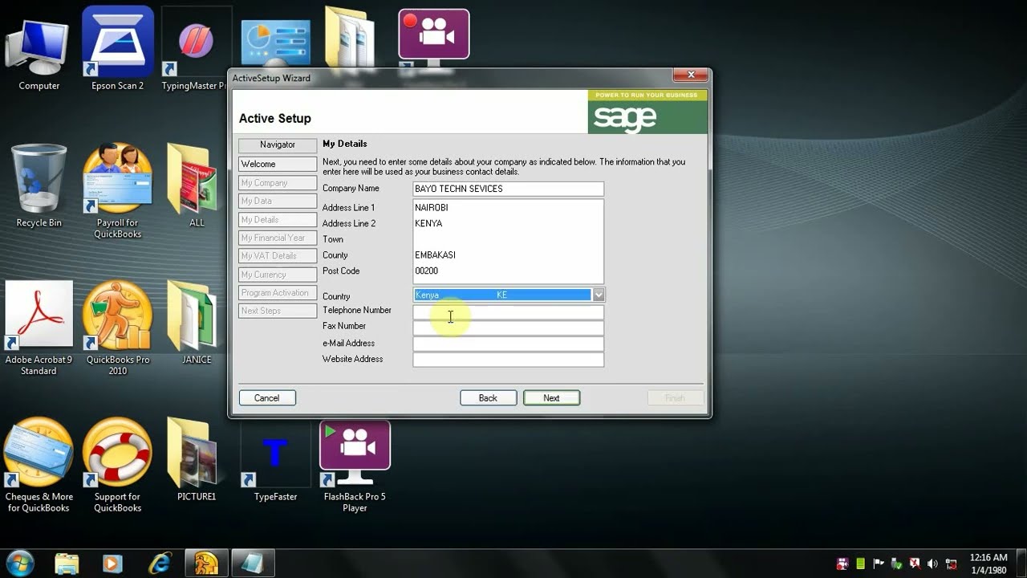Open the ALL folder on desktop

point(196,186)
